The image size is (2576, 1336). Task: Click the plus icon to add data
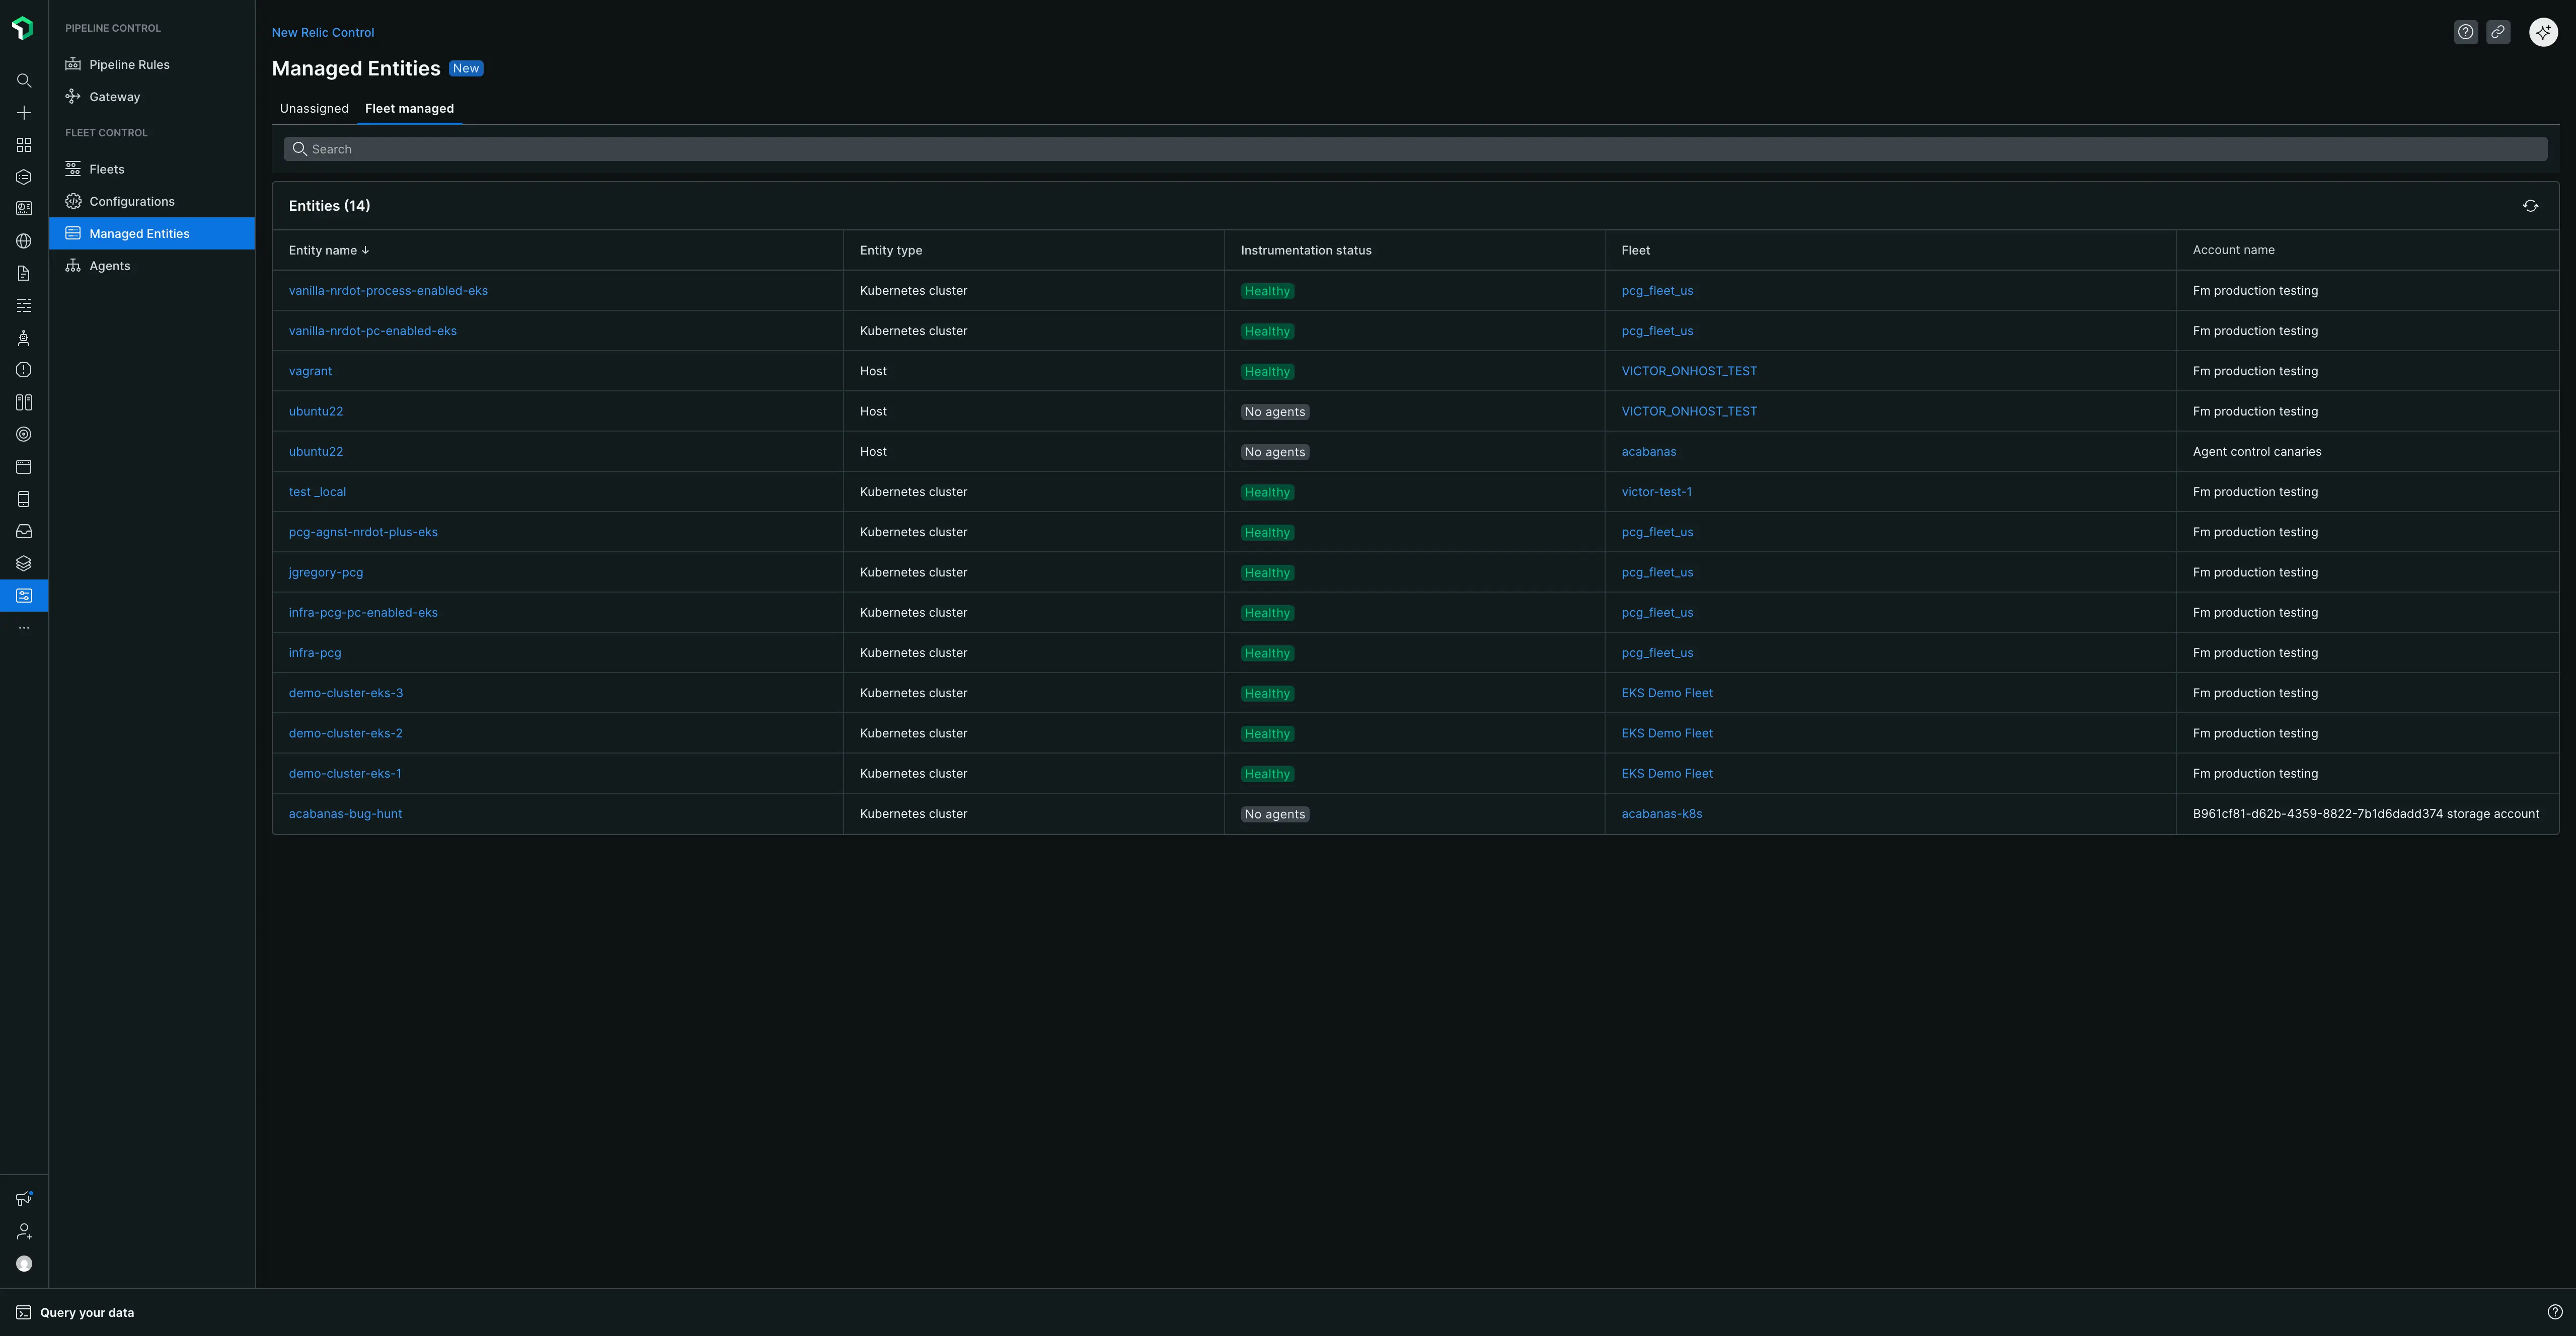pyautogui.click(x=24, y=113)
